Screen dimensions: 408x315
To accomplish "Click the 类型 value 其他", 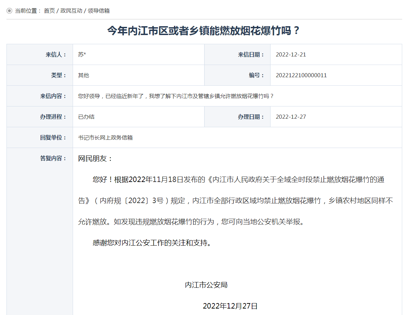I will point(84,75).
